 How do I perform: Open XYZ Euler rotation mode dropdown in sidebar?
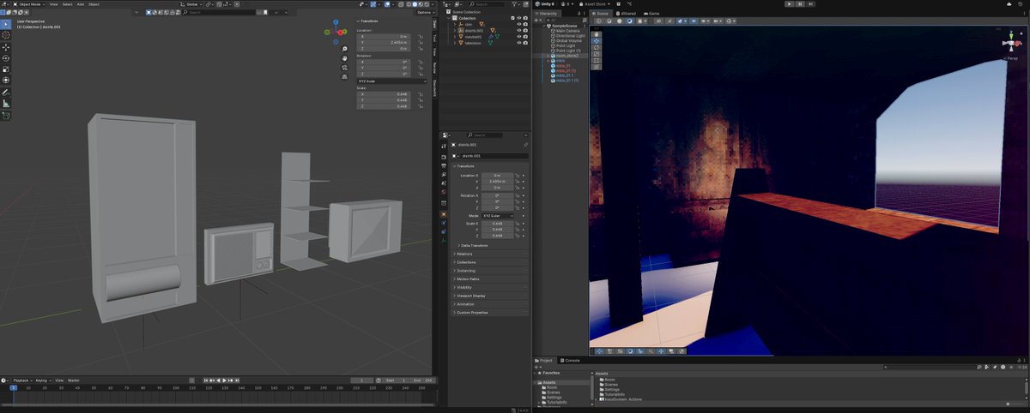point(391,81)
